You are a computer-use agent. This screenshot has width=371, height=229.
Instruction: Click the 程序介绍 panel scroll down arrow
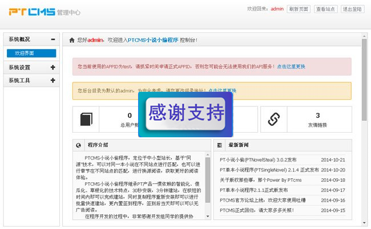pos(208,216)
